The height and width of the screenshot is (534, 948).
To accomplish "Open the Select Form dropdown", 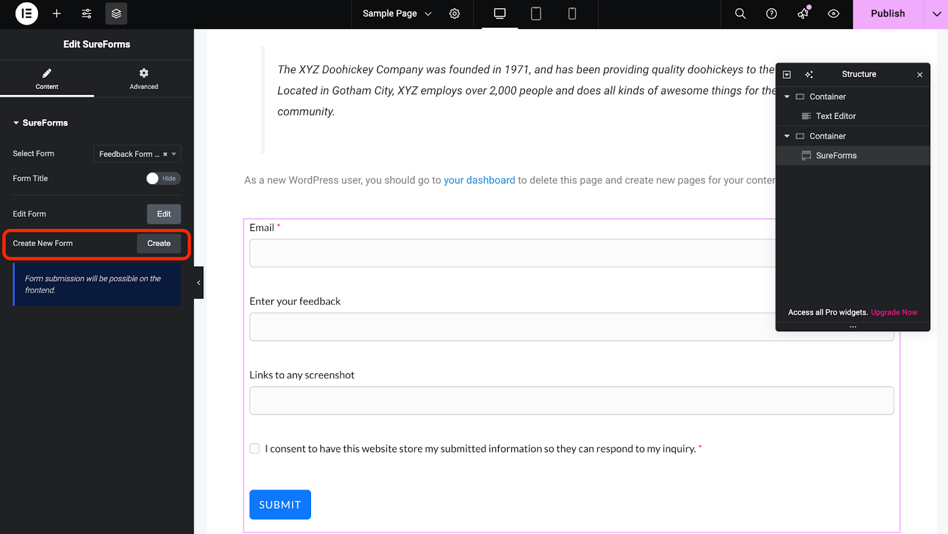I will click(x=137, y=154).
